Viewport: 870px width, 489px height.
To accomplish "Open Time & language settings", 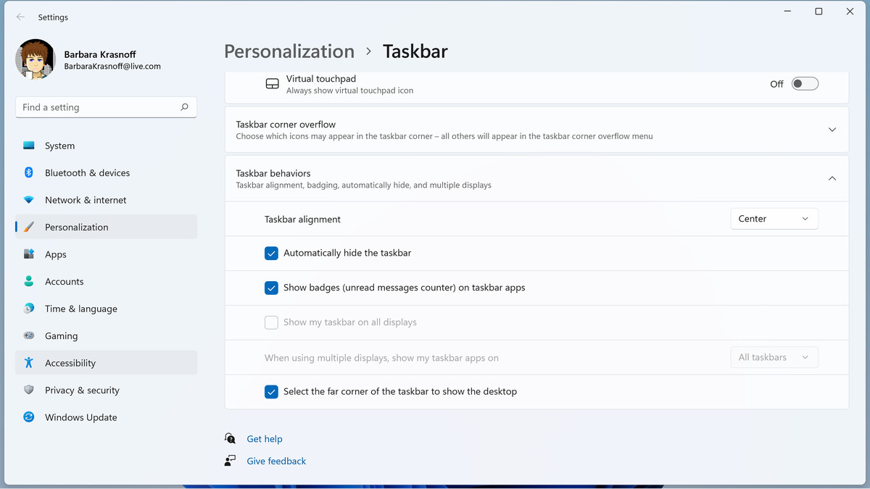I will point(106,309).
